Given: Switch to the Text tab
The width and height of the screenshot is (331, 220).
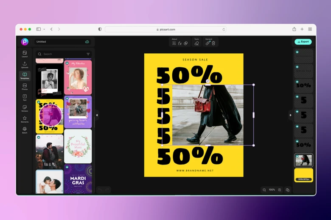Looking at the screenshot, I should click(25, 97).
